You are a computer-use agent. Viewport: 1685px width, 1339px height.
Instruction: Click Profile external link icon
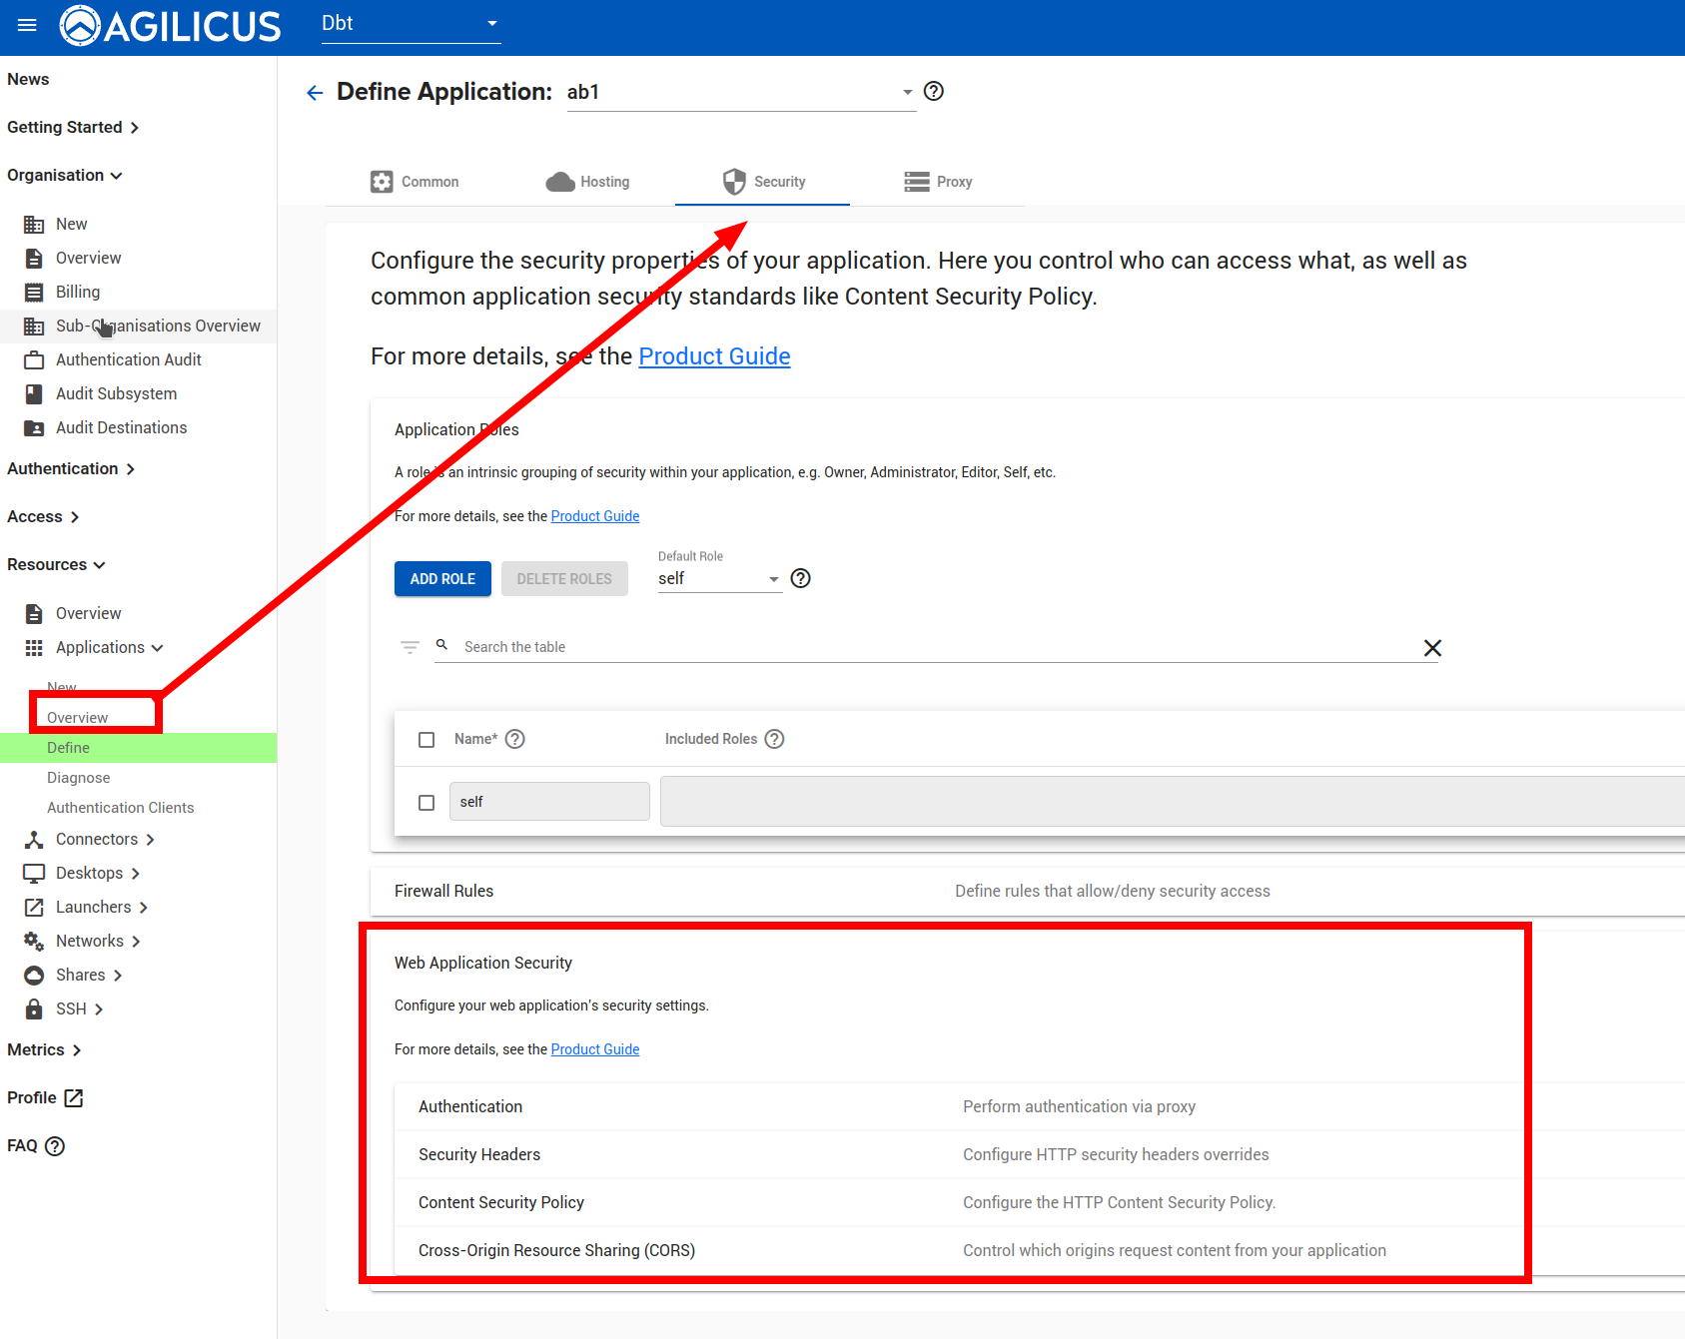tap(74, 1098)
